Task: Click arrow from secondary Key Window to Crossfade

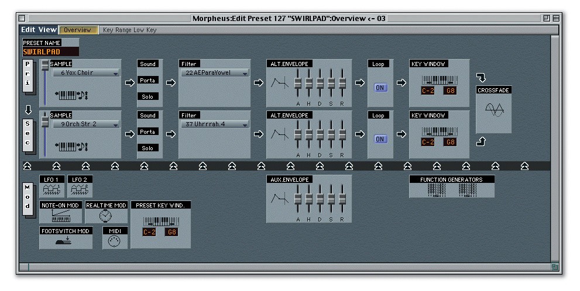Action: click(481, 141)
